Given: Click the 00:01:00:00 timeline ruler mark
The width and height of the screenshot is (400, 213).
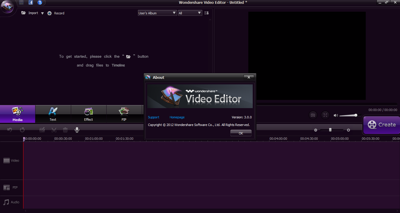Looking at the screenshot, I should [x=94, y=139].
